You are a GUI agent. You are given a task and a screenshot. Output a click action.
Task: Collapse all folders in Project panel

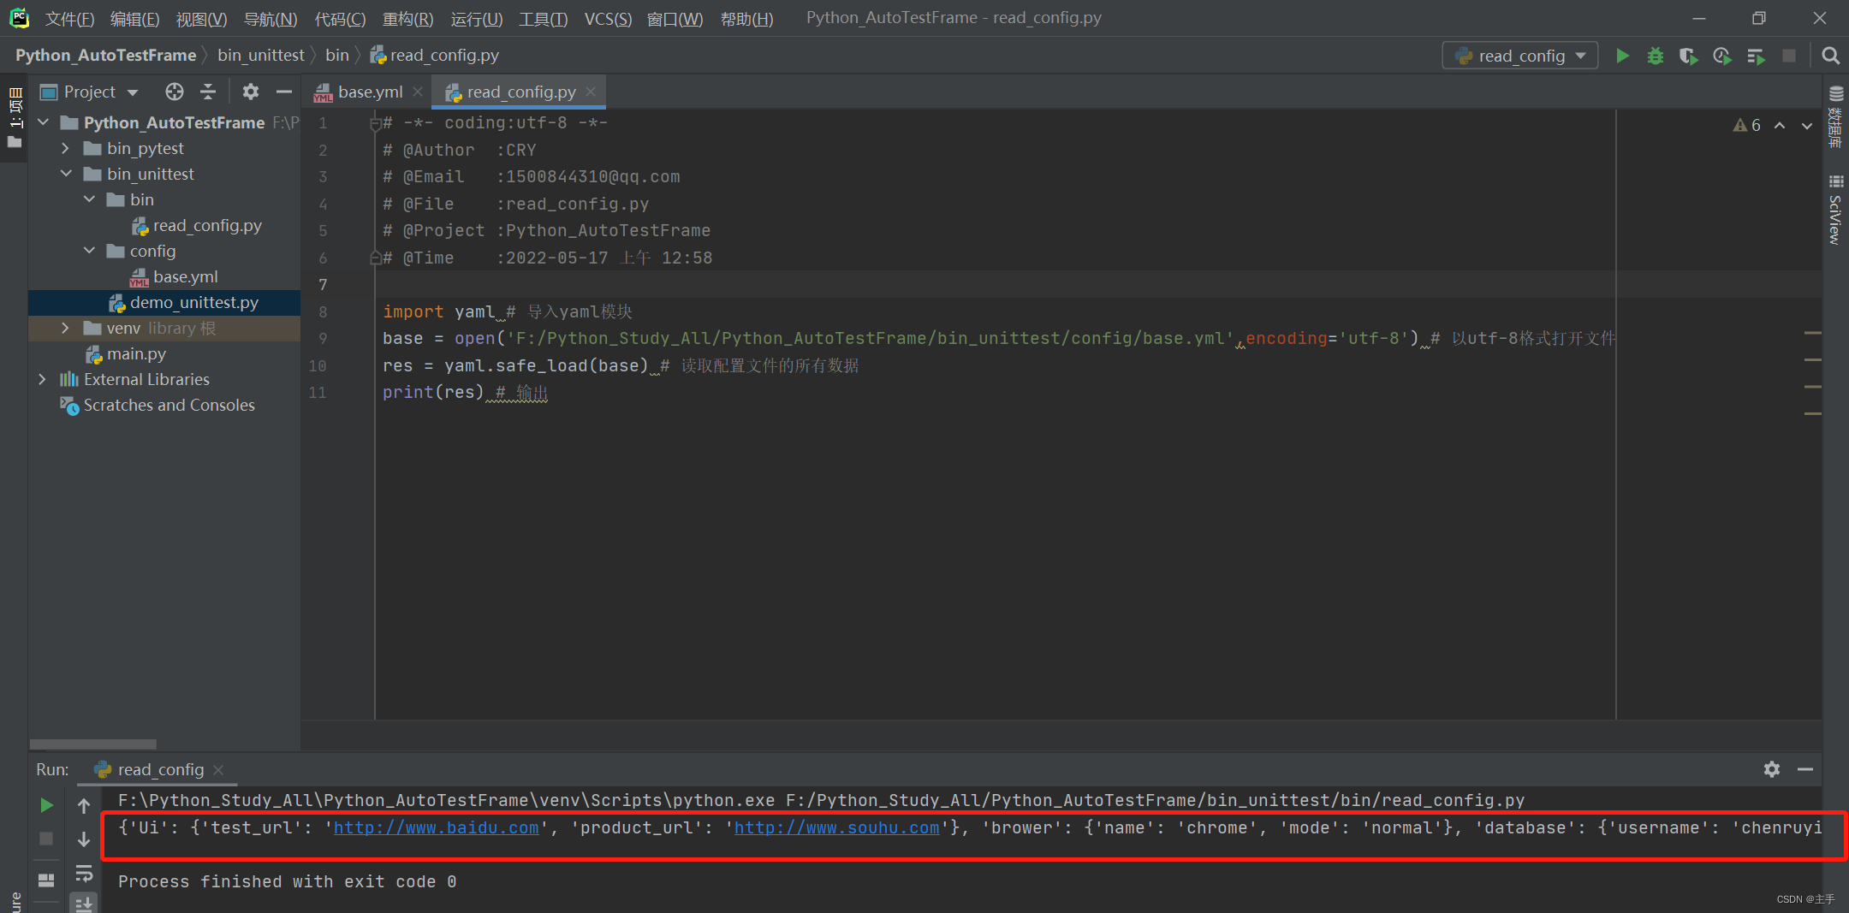coord(208,92)
